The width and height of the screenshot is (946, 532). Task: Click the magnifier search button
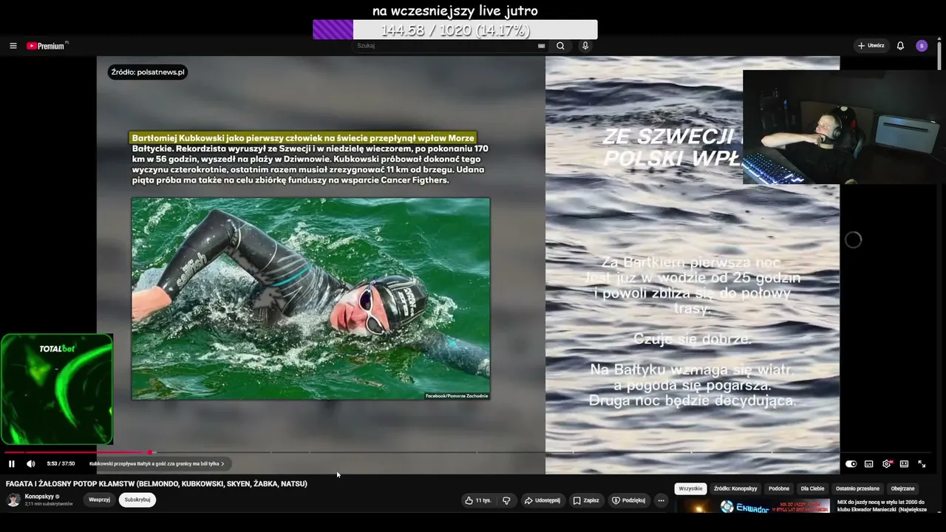tap(561, 46)
